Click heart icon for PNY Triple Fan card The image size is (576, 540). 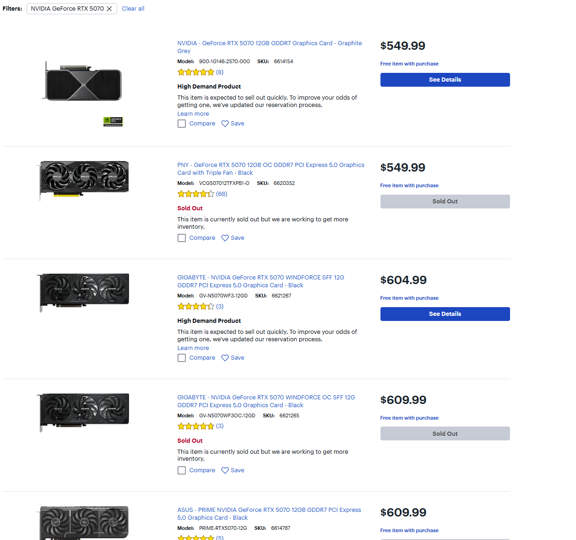[x=225, y=238]
